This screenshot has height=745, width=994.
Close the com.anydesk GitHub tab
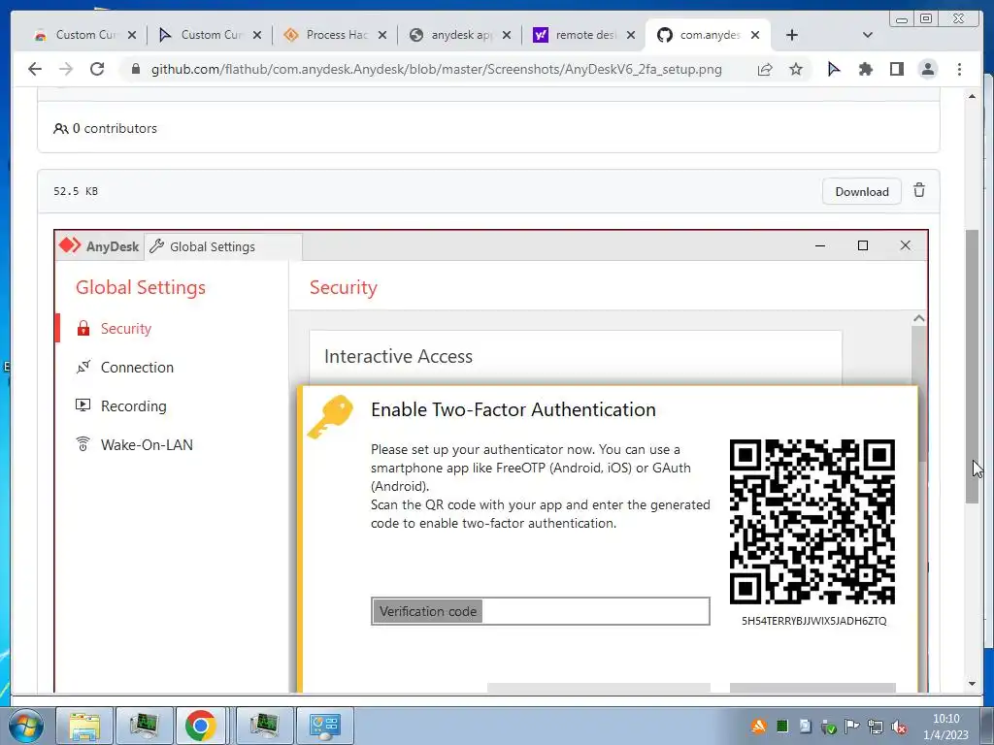[755, 35]
